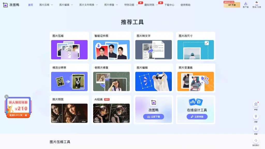Image resolution: width=265 pixels, height=149 pixels.
Task: Click the 底部 scroll-to-bottom arrow icon
Action: 256,129
